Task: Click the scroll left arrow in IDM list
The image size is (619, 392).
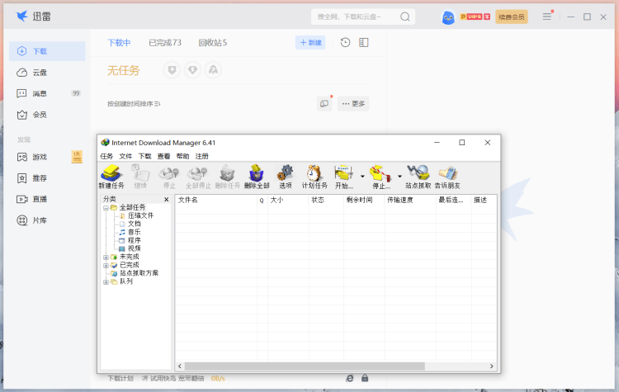Action: click(x=180, y=366)
